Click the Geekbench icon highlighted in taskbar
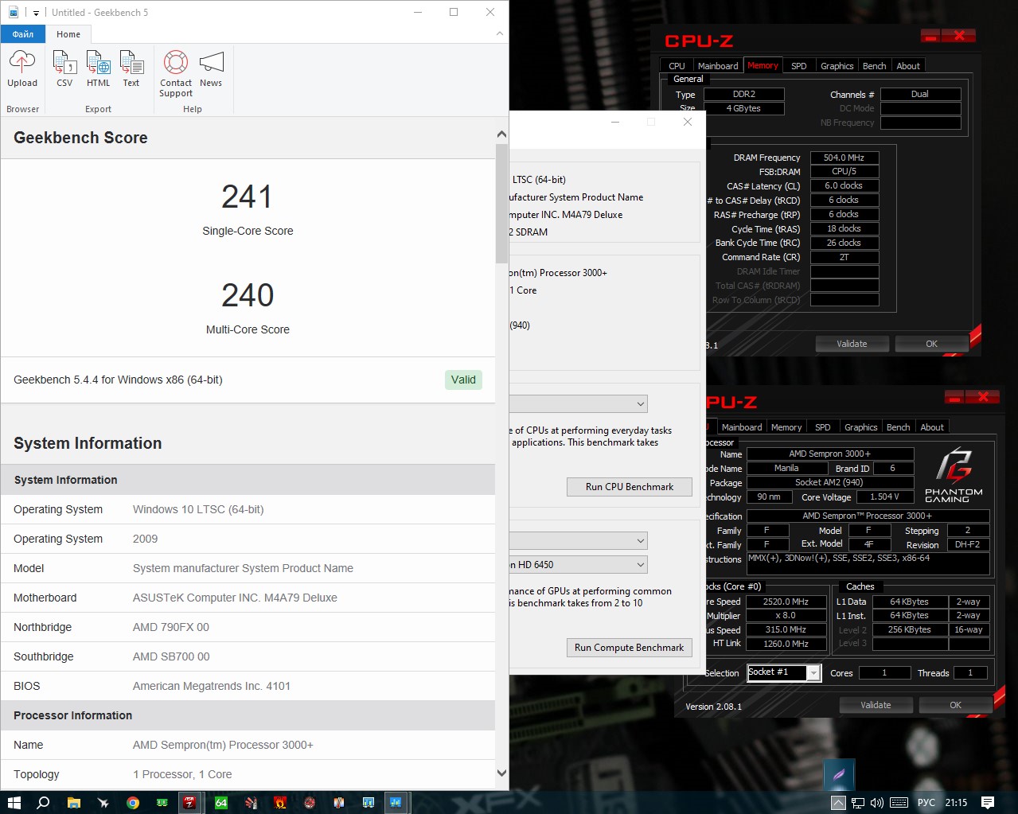1018x814 pixels. (x=396, y=802)
